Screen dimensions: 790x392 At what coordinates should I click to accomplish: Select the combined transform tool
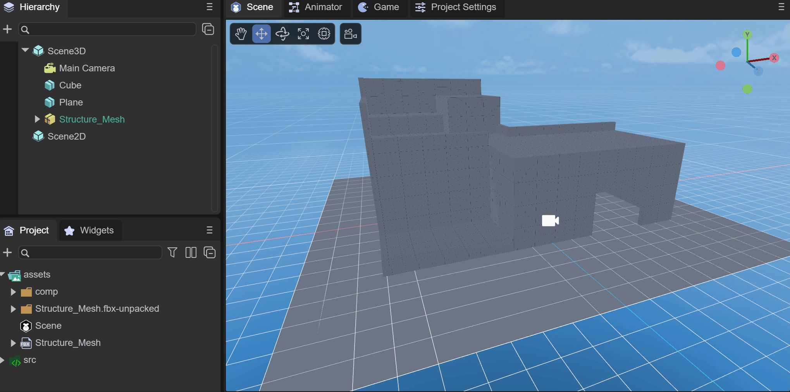(x=324, y=34)
